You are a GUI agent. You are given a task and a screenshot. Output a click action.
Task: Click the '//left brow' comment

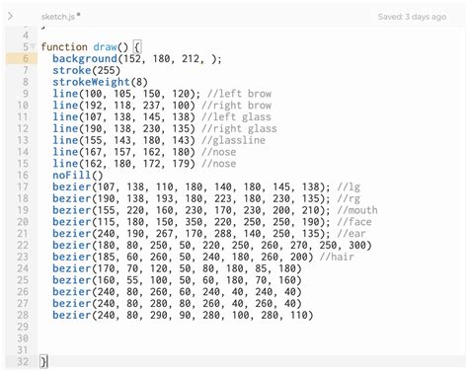(x=240, y=94)
